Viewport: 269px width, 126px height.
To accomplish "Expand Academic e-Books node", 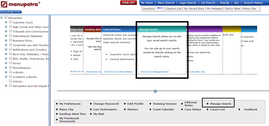I will point(6,76).
